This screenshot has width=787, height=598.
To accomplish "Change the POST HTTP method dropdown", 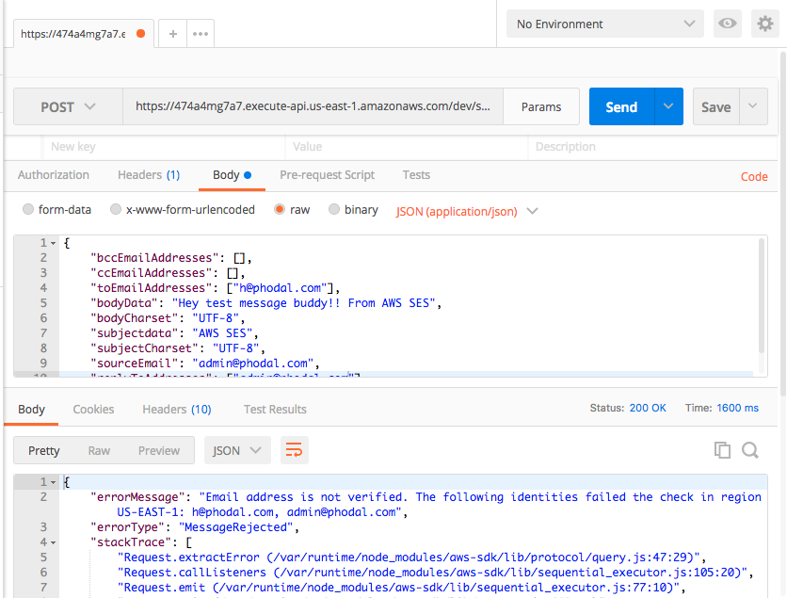I will click(69, 106).
